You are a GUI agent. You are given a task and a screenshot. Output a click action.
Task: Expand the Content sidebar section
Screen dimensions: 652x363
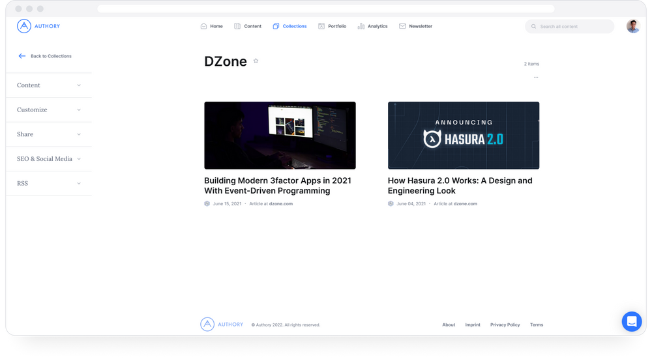click(49, 85)
